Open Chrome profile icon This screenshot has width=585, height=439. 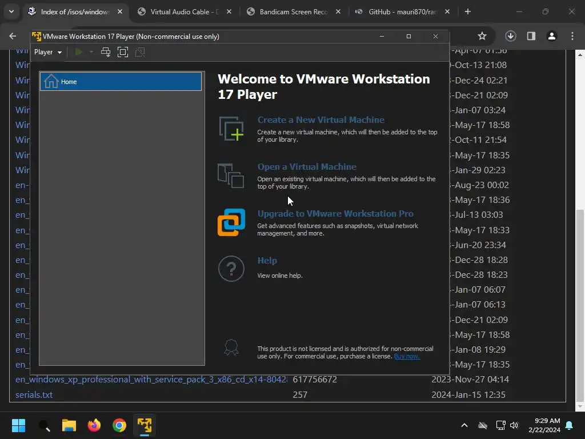coord(552,36)
